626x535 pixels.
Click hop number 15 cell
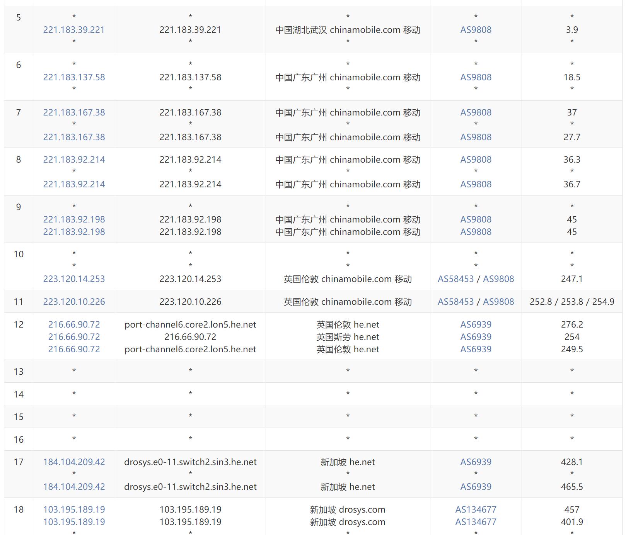[x=19, y=417]
